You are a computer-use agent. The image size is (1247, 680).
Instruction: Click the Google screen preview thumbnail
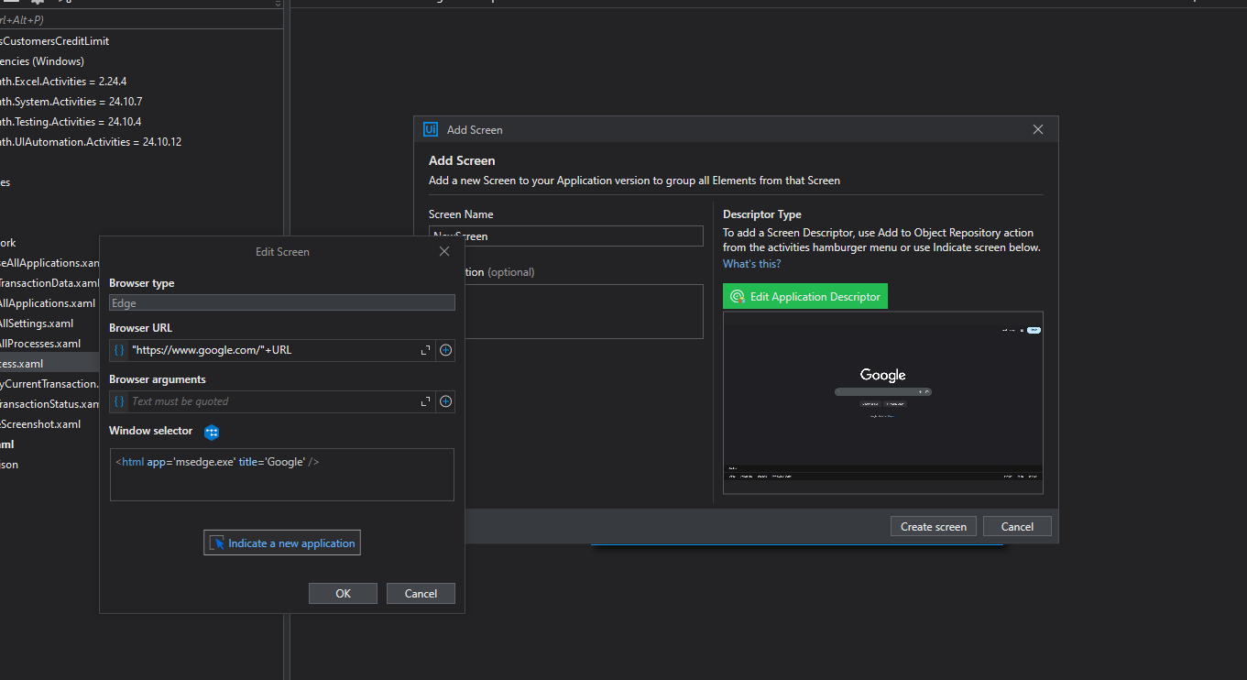pyautogui.click(x=881, y=401)
